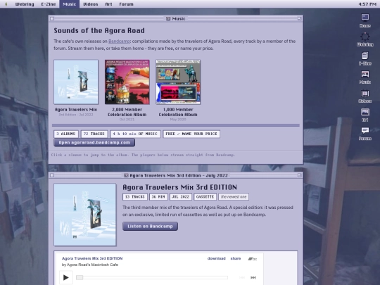Image resolution: width=380 pixels, height=285 pixels.
Task: Open the Forum desktop icon
Action: click(x=365, y=134)
